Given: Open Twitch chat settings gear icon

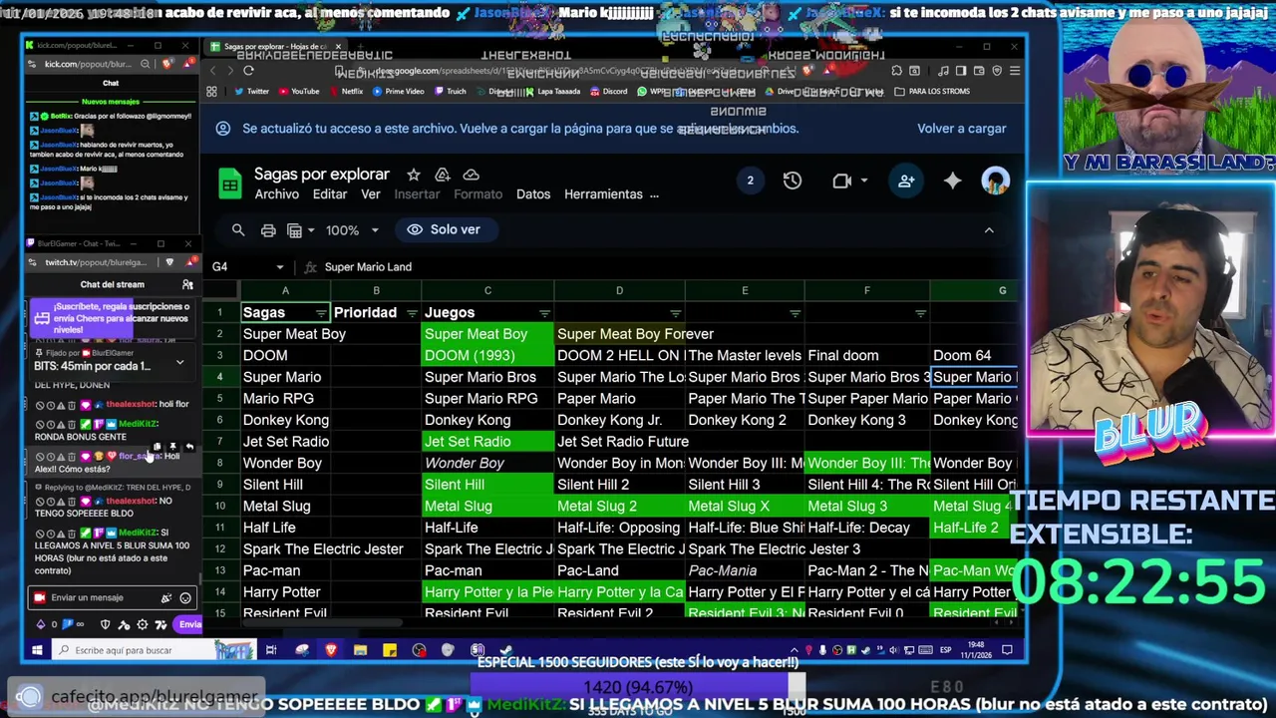Looking at the screenshot, I should (x=143, y=624).
